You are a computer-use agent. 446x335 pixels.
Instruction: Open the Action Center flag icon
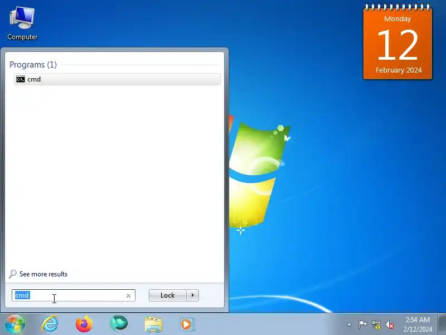(x=362, y=324)
